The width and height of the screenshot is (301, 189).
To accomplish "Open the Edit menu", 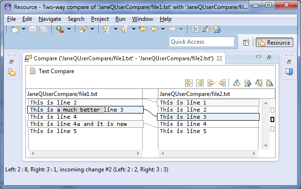I will tap(27, 19).
